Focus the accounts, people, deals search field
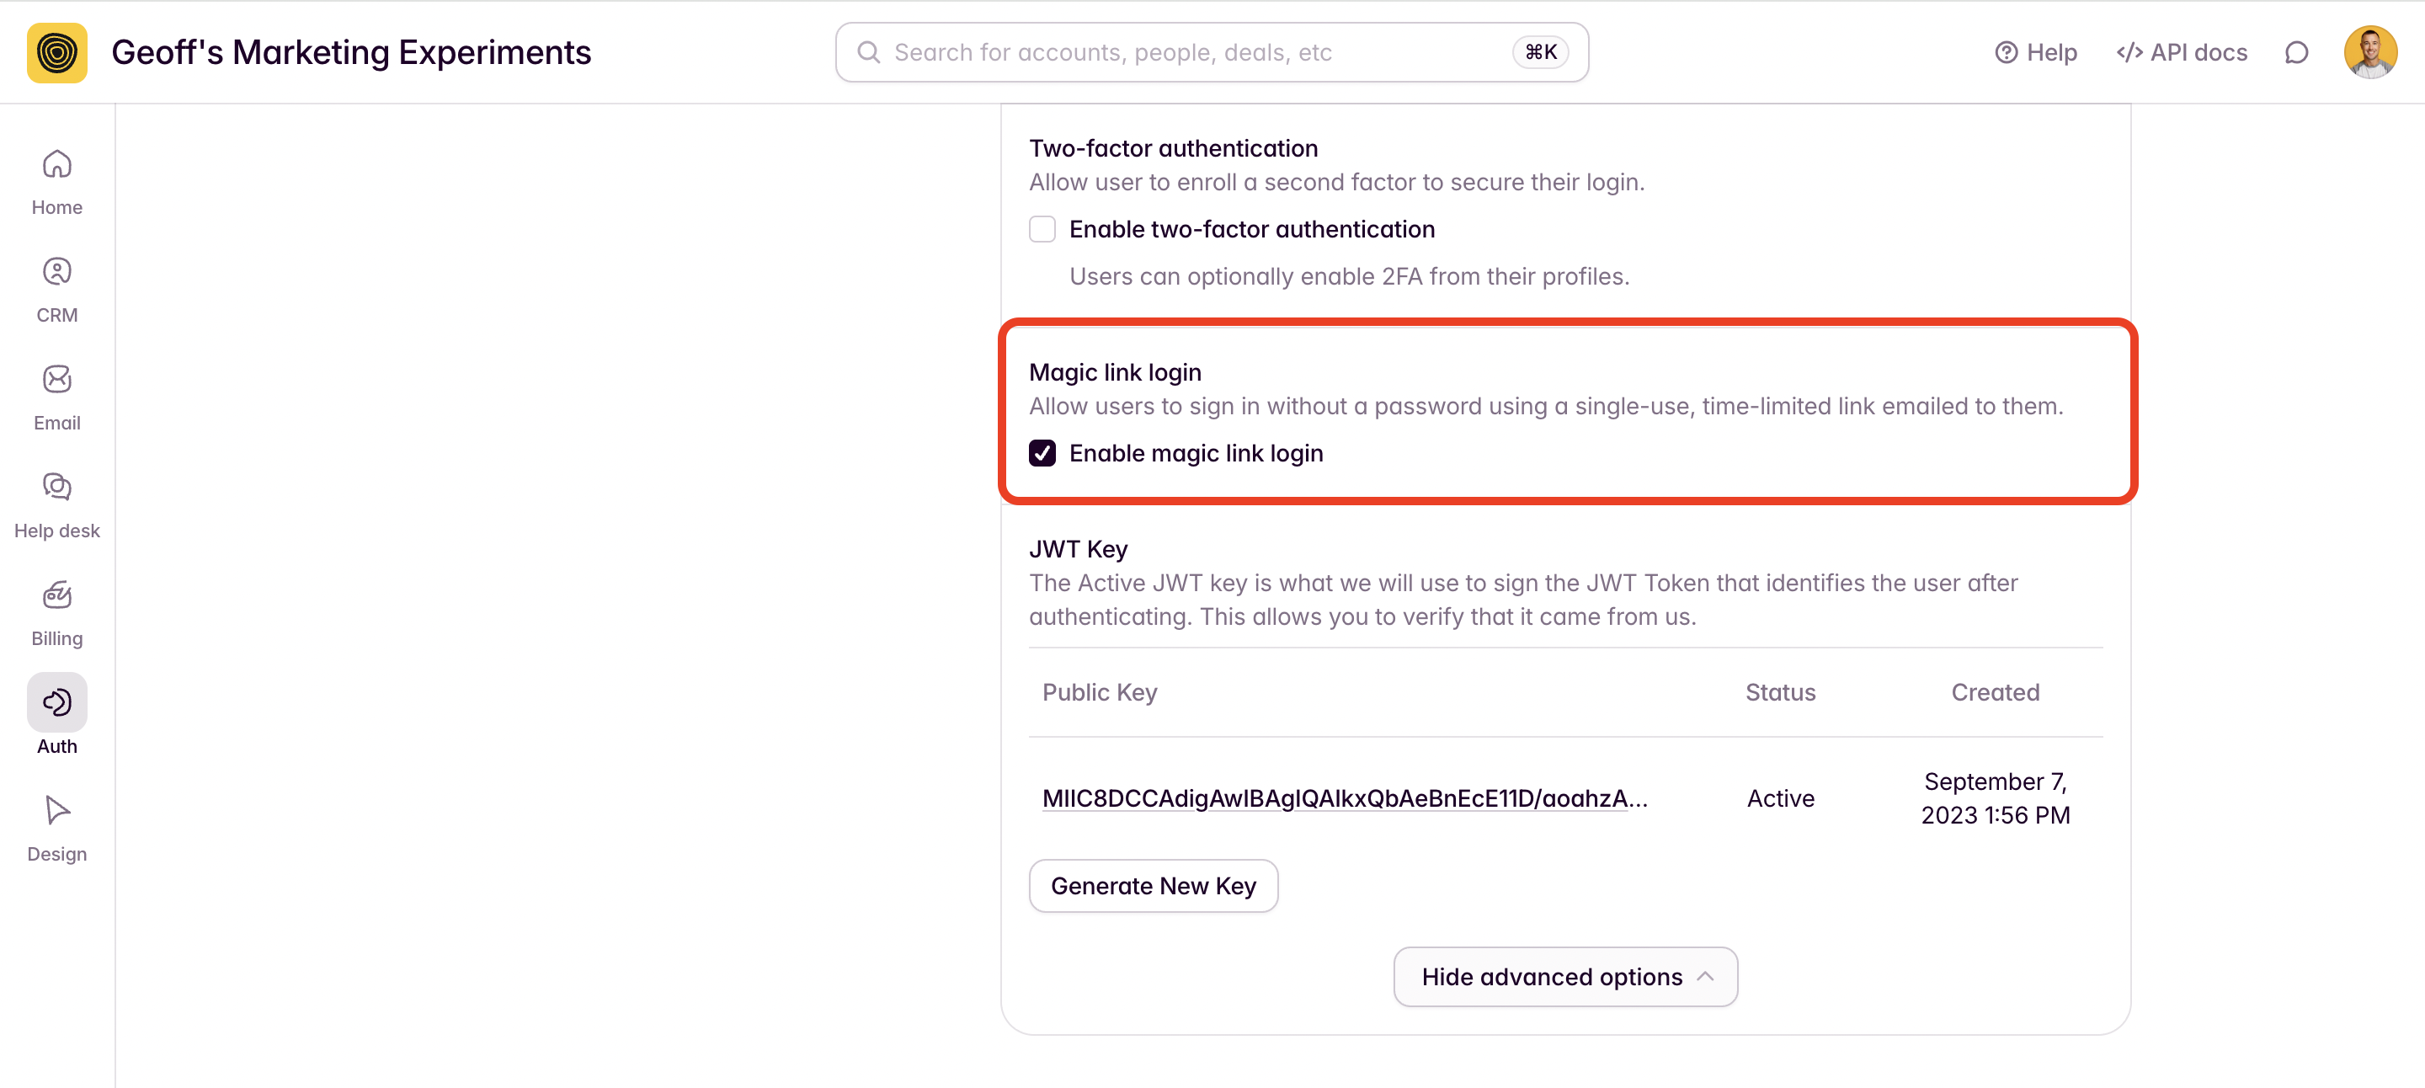This screenshot has height=1088, width=2425. [x=1212, y=53]
